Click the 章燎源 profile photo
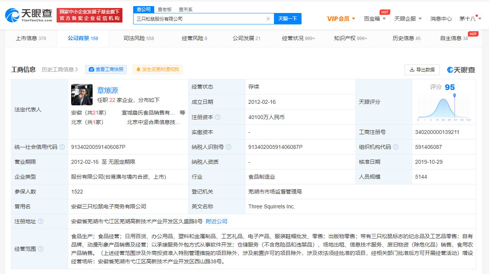 point(82,95)
